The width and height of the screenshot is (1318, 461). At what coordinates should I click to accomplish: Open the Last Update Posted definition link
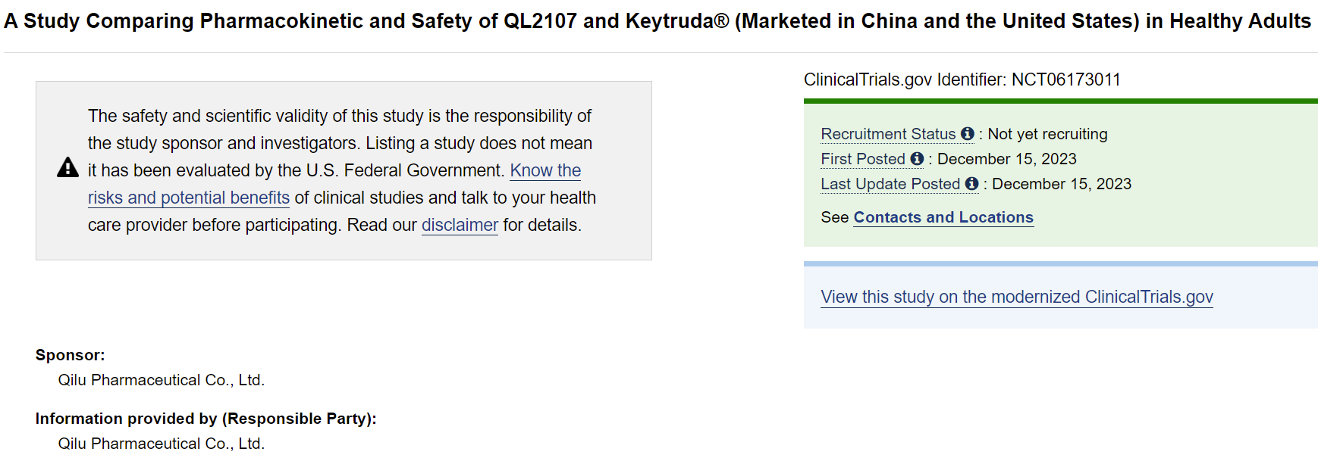(x=890, y=184)
